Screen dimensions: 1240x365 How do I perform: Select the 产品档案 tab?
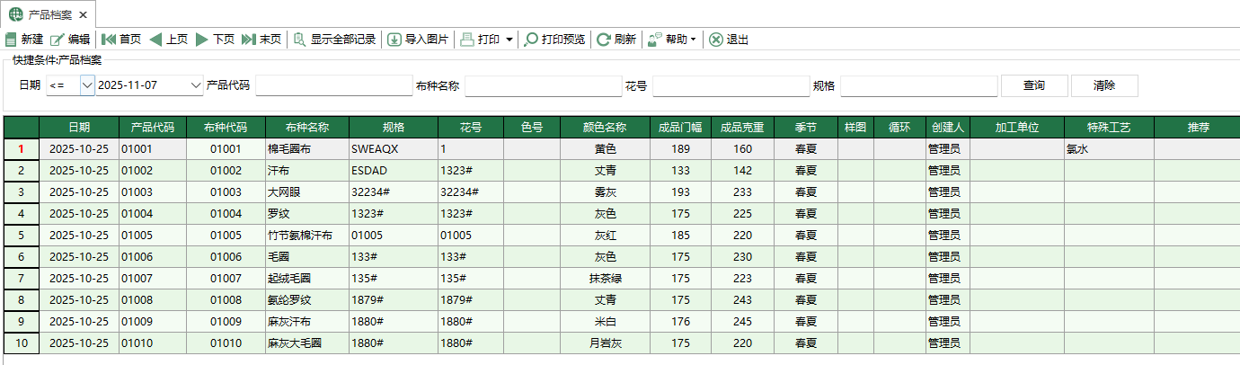click(x=49, y=14)
